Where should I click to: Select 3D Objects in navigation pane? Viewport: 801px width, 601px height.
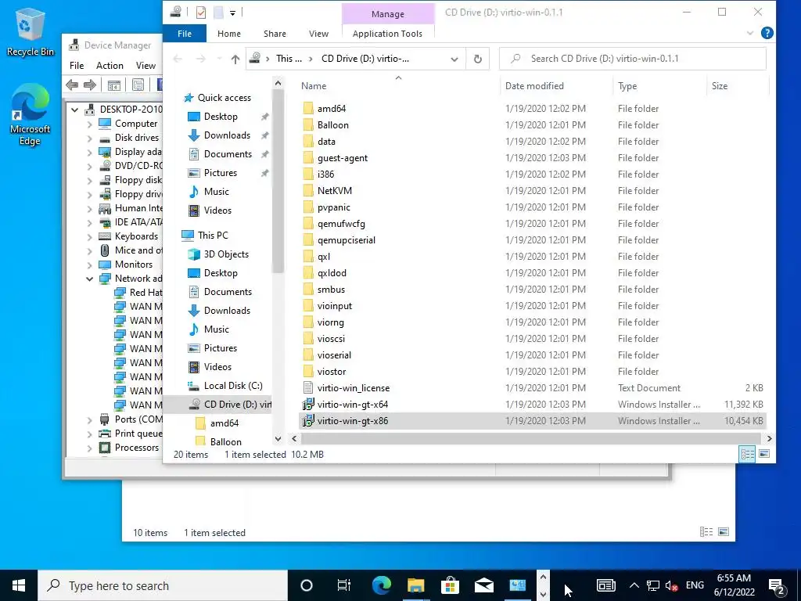coord(226,254)
